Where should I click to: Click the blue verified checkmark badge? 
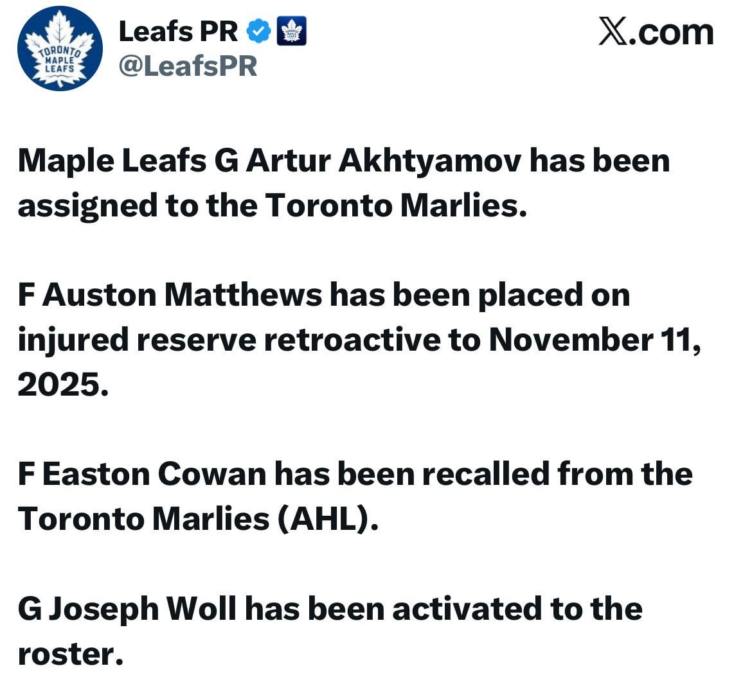[x=258, y=31]
